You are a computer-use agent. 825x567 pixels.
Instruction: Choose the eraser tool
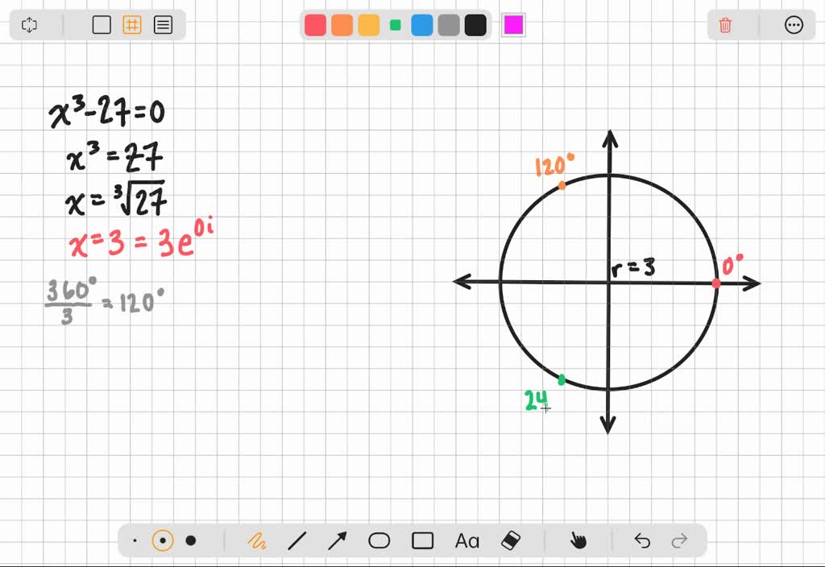coord(512,540)
